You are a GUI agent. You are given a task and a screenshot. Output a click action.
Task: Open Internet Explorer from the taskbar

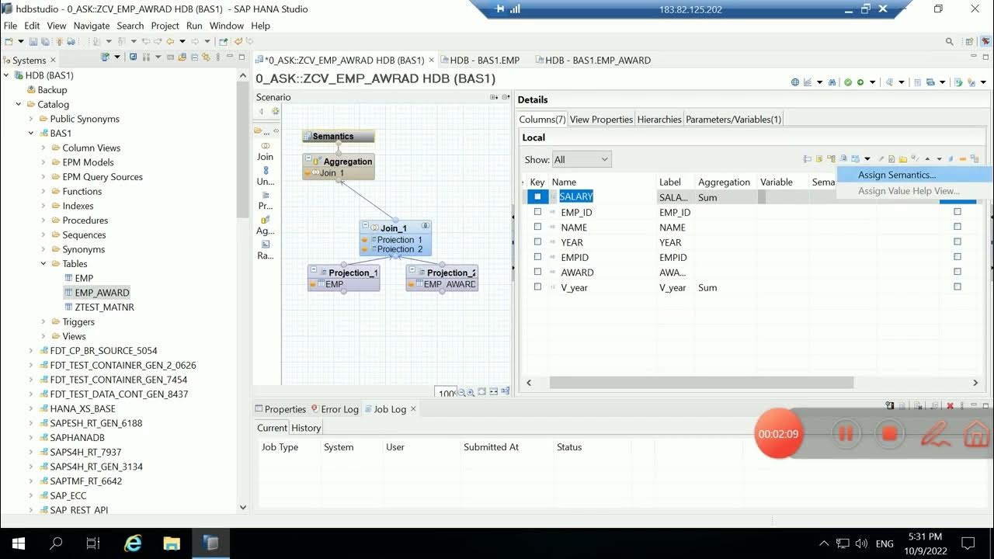(133, 543)
